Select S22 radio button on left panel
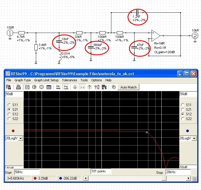This screenshot has height=190, width=201. (10, 119)
